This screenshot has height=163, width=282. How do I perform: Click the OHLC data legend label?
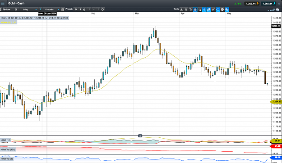(34, 18)
